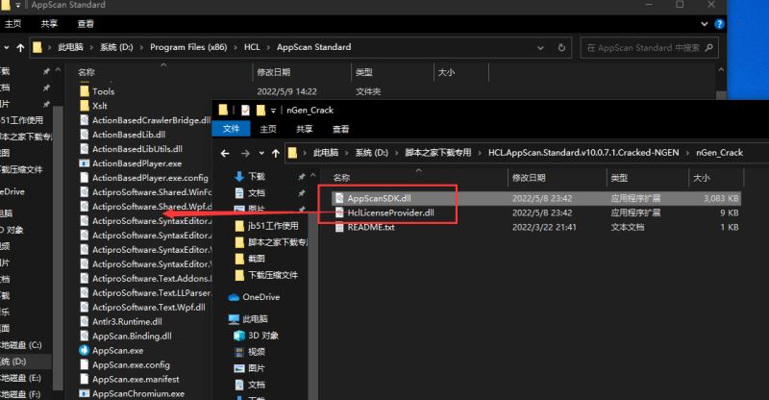Refresh the AppScan Standard folder view
Image resolution: width=769 pixels, height=400 pixels.
point(561,48)
